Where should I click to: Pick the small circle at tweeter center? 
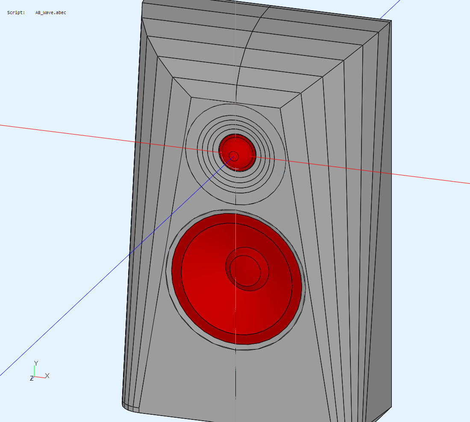233,155
